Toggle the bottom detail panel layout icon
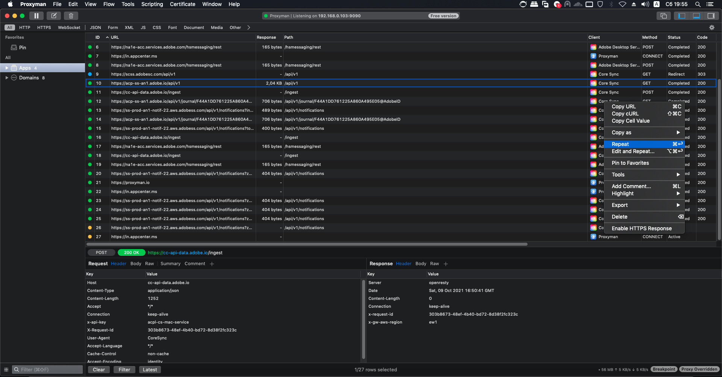 tap(696, 16)
